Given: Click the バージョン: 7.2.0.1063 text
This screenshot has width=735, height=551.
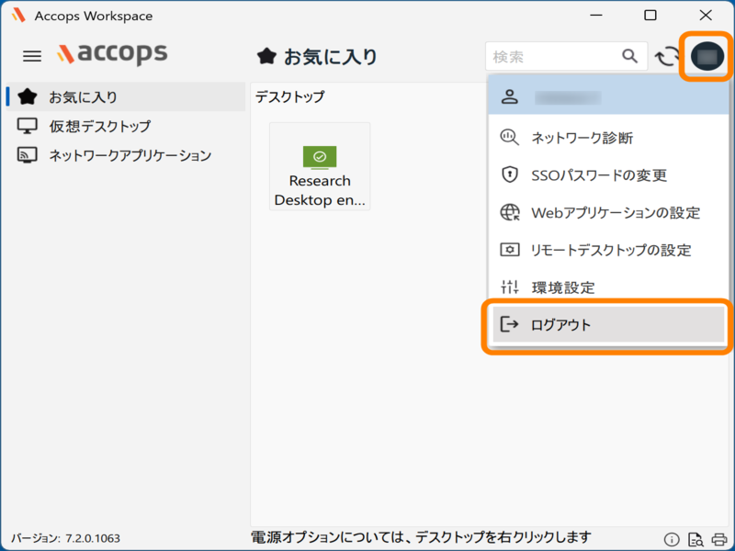Looking at the screenshot, I should pyautogui.click(x=65, y=538).
